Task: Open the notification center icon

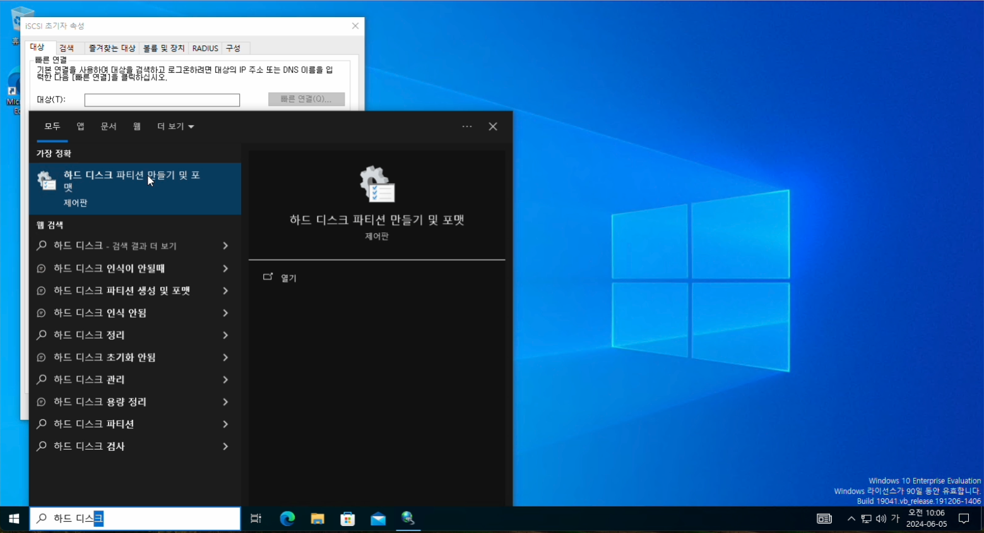Action: pos(964,518)
